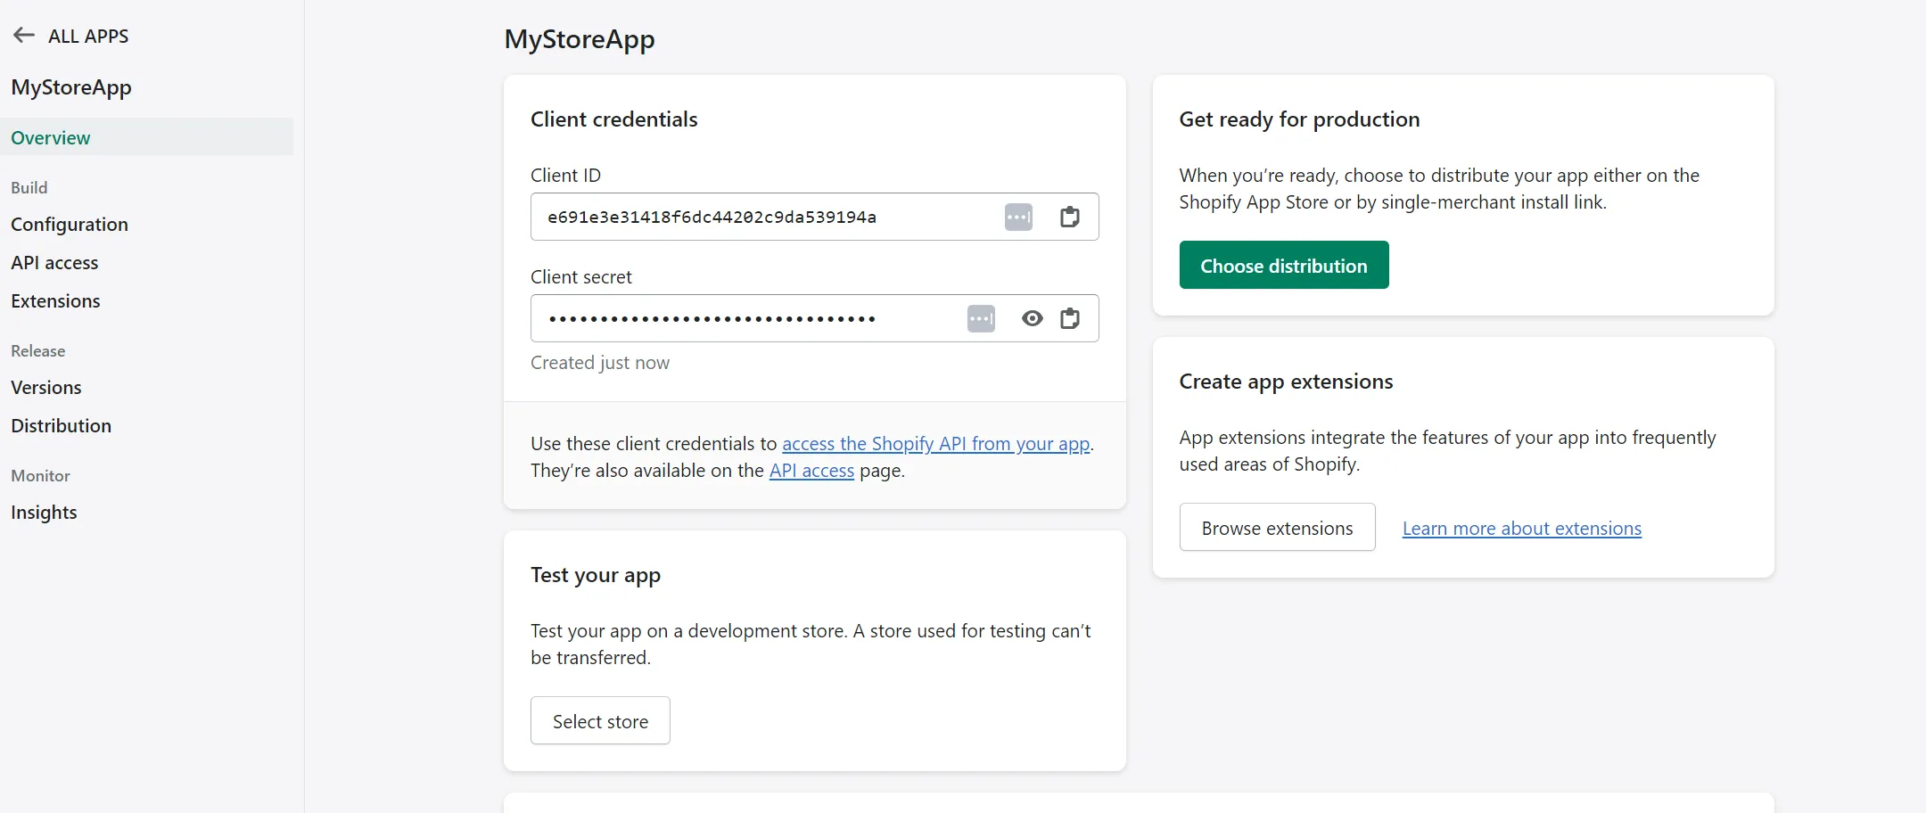Viewport: 1926px width, 813px height.
Task: Copy the Client secret to clipboard
Action: coord(1069,318)
